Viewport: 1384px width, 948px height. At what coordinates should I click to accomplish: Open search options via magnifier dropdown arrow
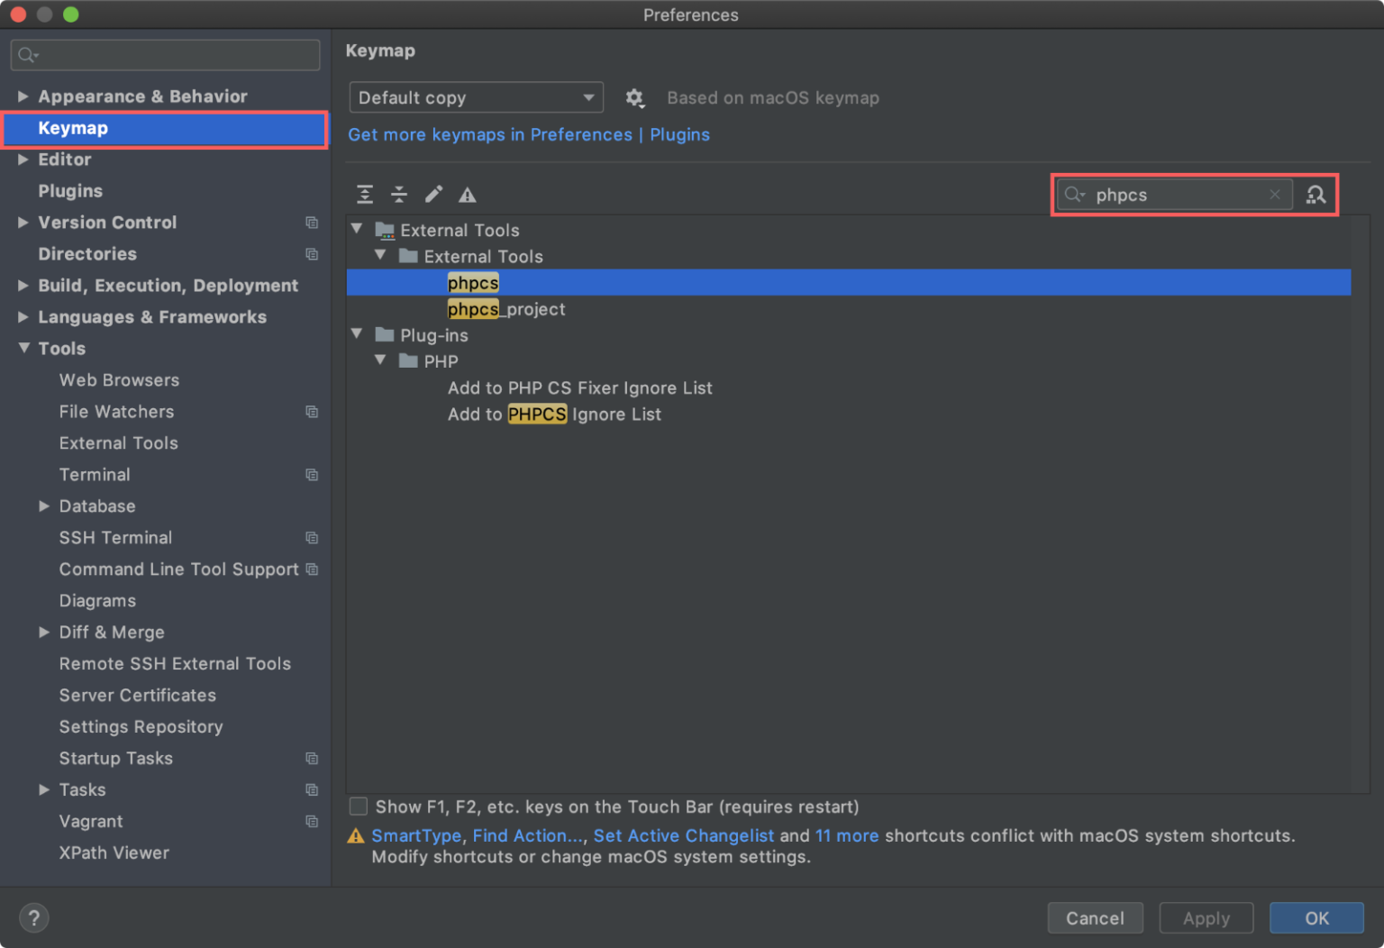[1074, 194]
